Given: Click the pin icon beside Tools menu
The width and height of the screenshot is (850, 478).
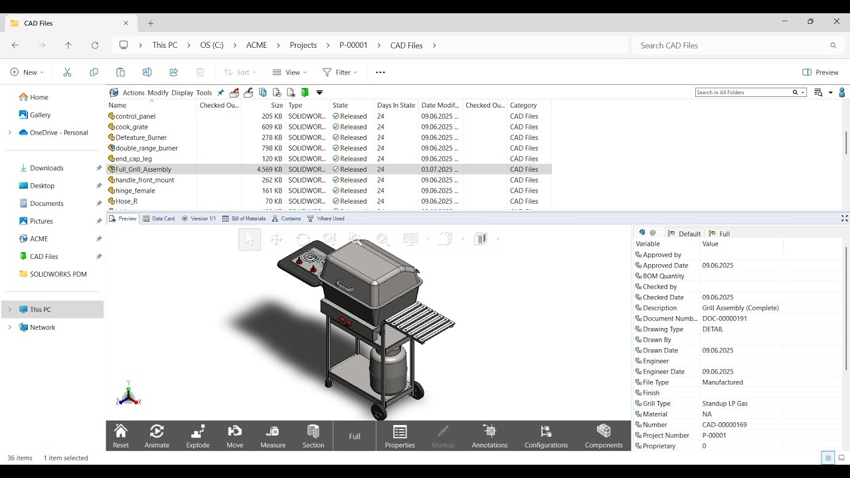Looking at the screenshot, I should (x=220, y=93).
